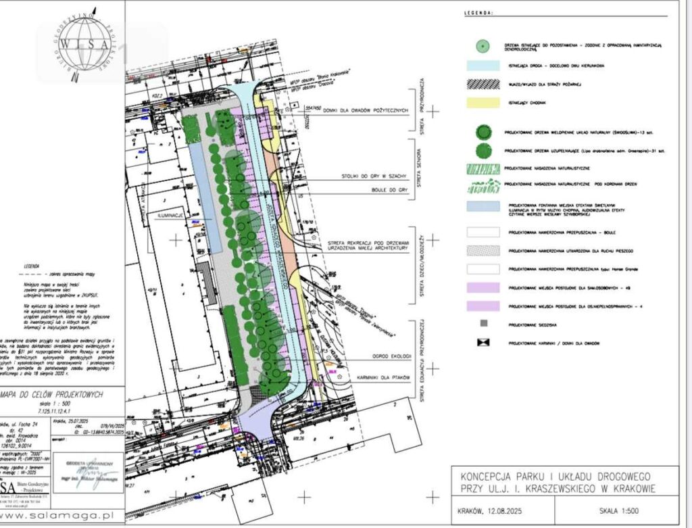Click the light blue existing road swatch
Viewport: 692px width, 528px height.
point(483,66)
